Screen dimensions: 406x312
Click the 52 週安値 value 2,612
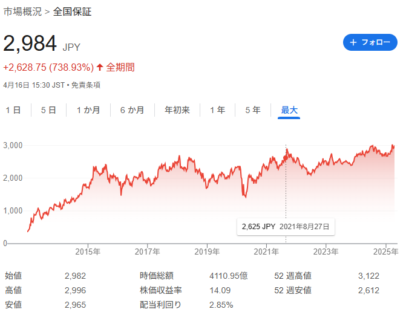368,290
